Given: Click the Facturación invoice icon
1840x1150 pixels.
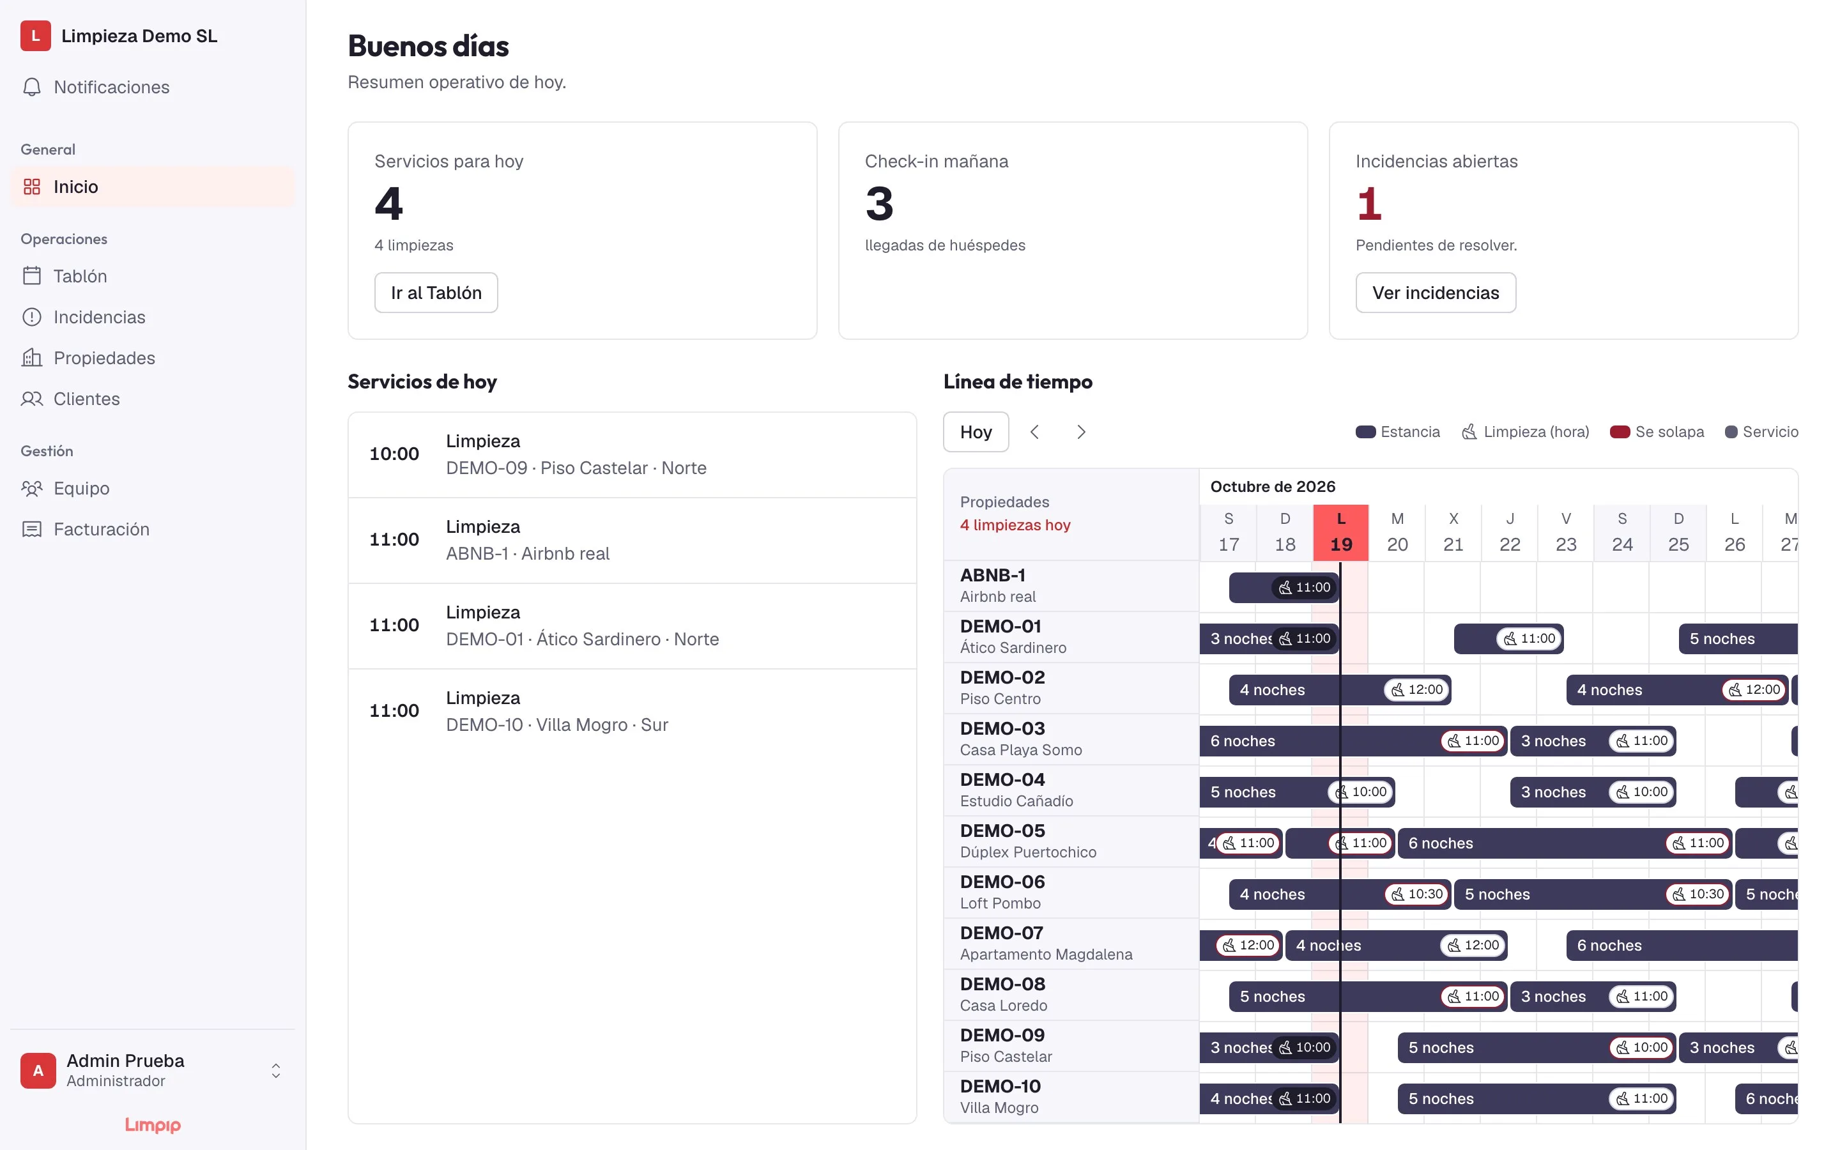Looking at the screenshot, I should coord(32,528).
